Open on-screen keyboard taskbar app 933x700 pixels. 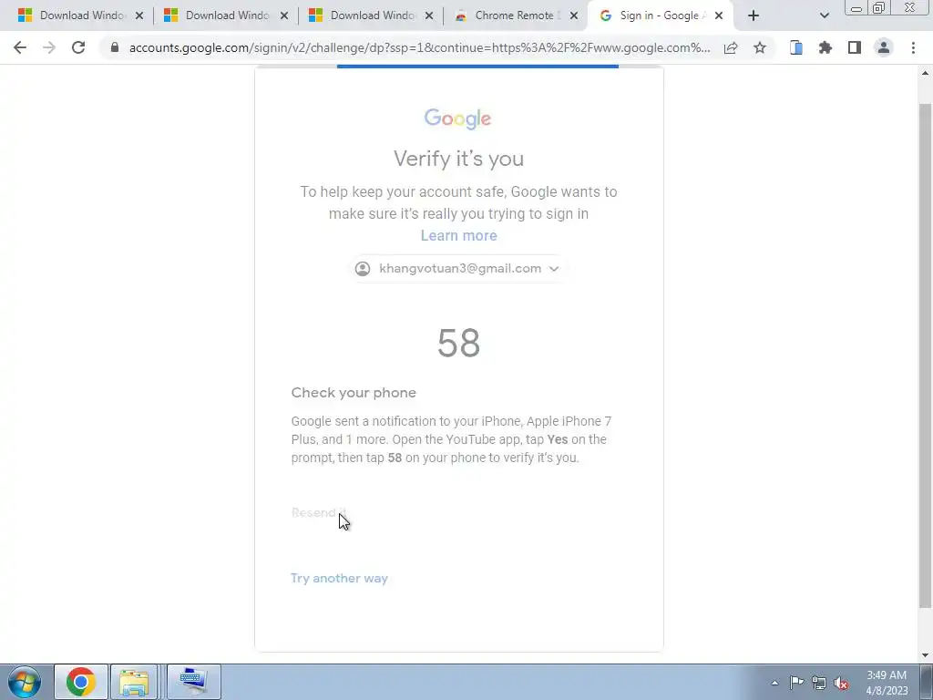click(x=194, y=682)
